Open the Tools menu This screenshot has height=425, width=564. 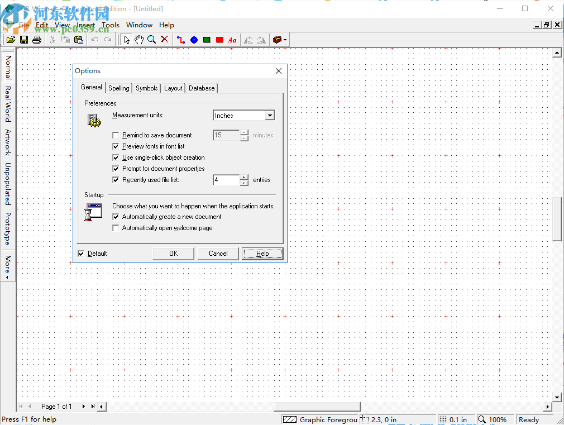(x=111, y=25)
